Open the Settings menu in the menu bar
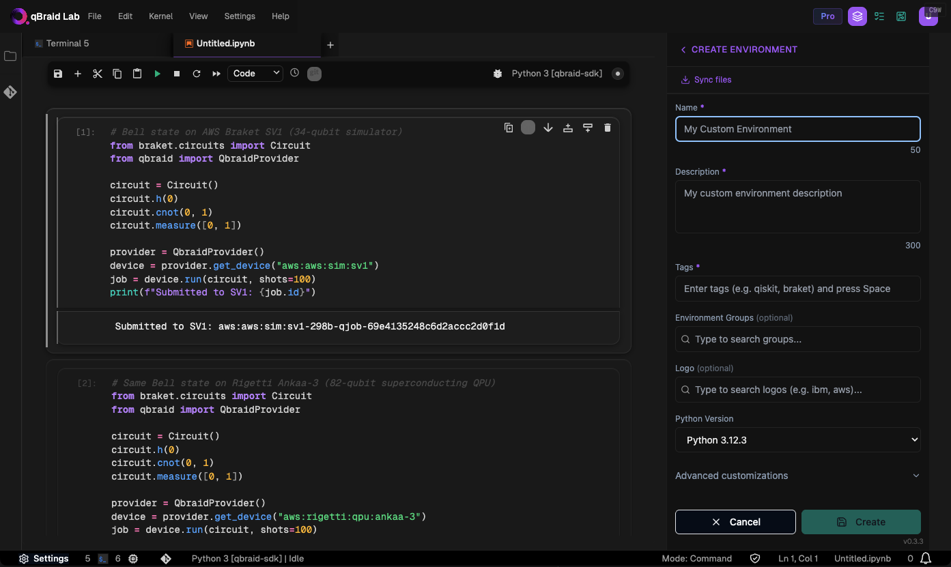The image size is (951, 567). (240, 16)
